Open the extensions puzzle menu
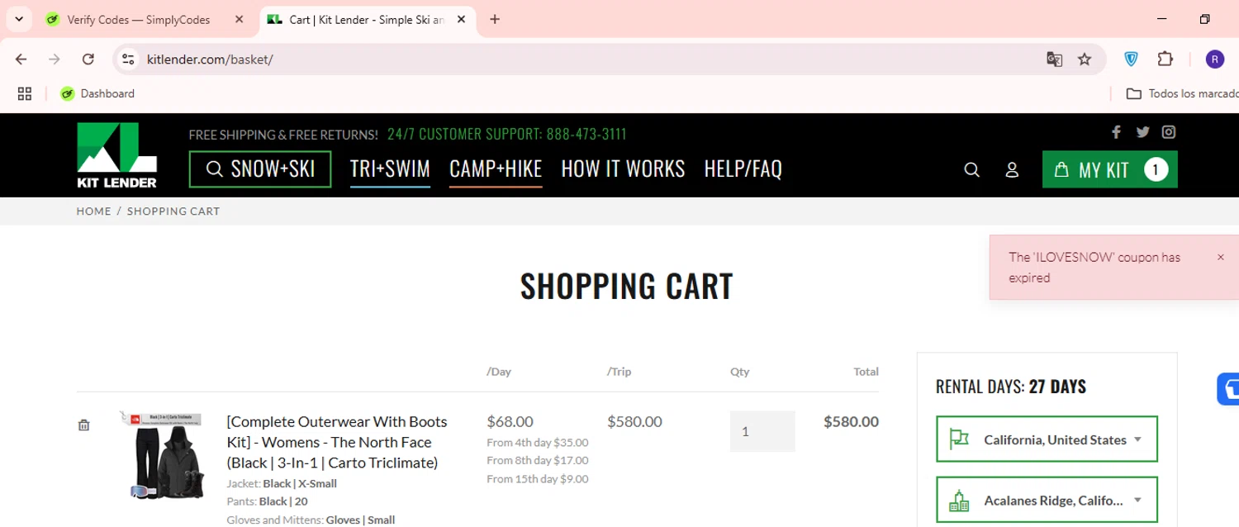Viewport: 1239px width, 527px height. [1165, 59]
